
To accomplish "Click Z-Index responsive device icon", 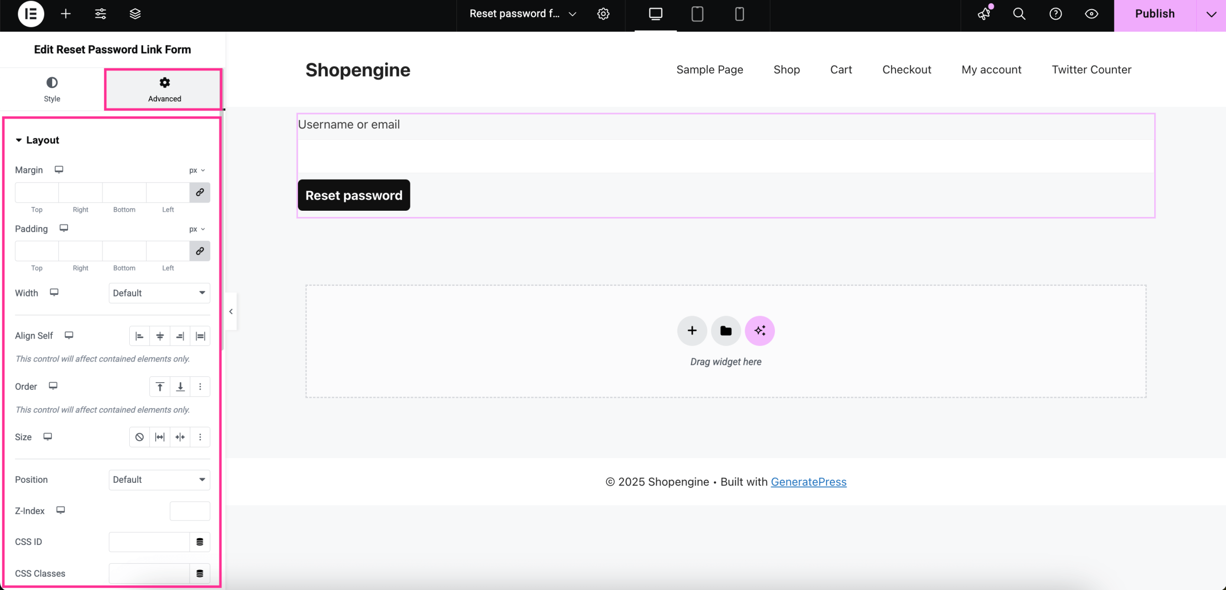I will tap(60, 510).
